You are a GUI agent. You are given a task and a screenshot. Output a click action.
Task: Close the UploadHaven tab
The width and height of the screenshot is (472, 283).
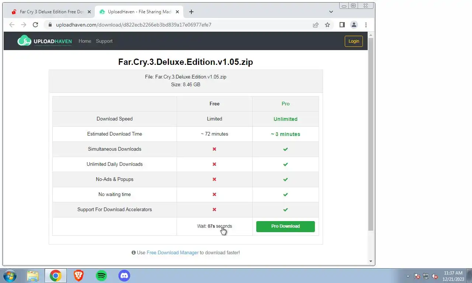(177, 12)
